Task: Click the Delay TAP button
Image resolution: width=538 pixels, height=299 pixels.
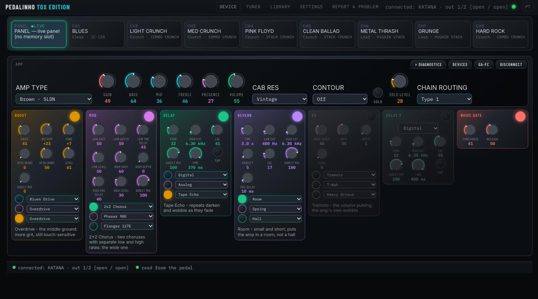Action: coord(217,152)
